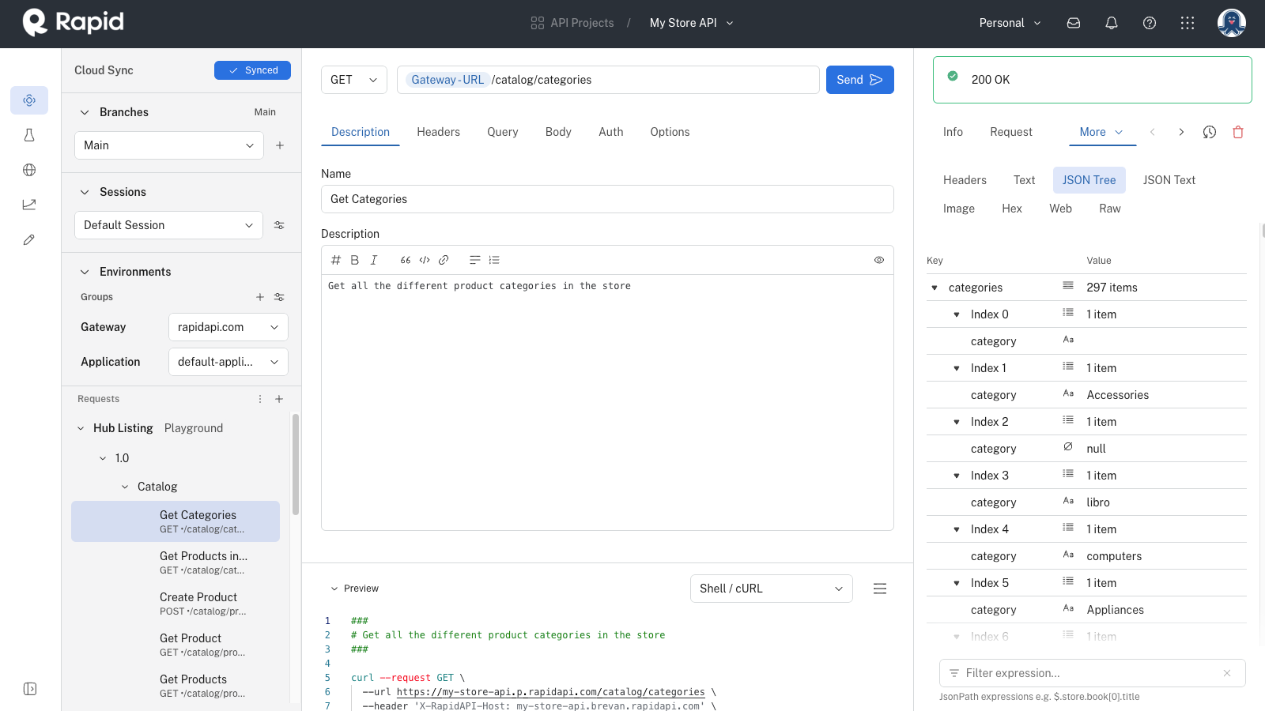Open the inbox icon in top bar
Image resolution: width=1265 pixels, height=711 pixels.
1074,23
